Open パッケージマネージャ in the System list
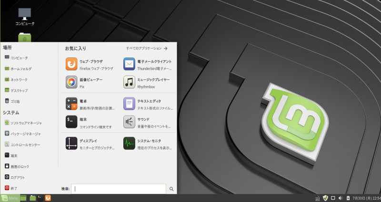The width and height of the screenshot is (381, 202). (x=22, y=134)
